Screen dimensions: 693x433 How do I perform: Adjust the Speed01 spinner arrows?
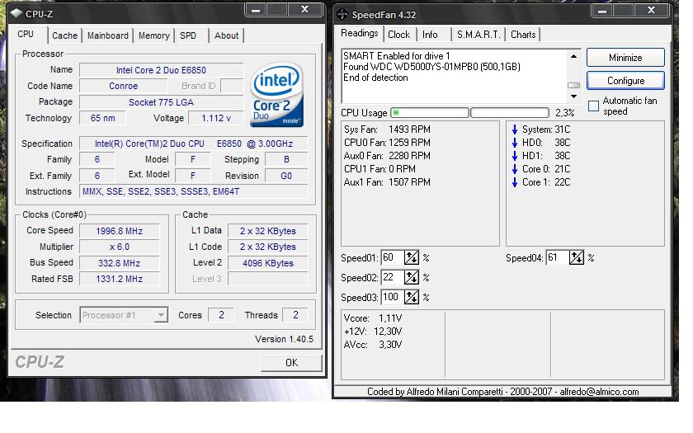[x=412, y=257]
